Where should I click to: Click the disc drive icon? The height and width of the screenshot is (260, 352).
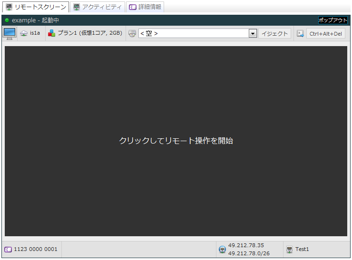[132, 34]
